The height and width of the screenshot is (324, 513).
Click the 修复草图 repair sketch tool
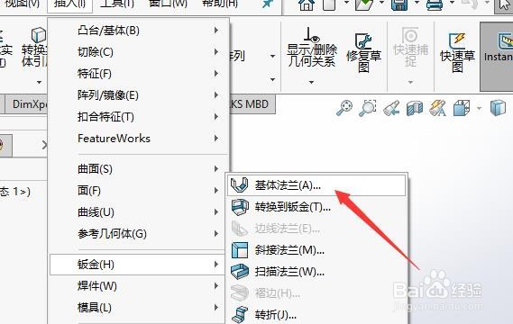364,52
